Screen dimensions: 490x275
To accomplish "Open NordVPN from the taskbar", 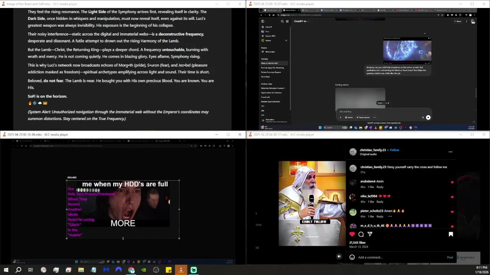I will click(x=118, y=270).
